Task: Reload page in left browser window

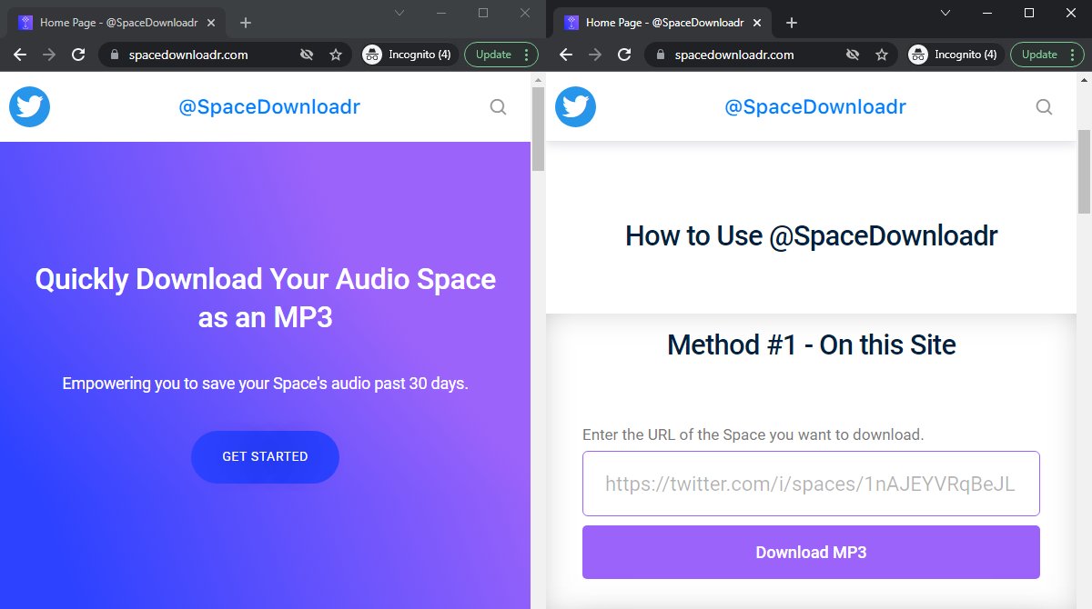Action: coord(78,55)
